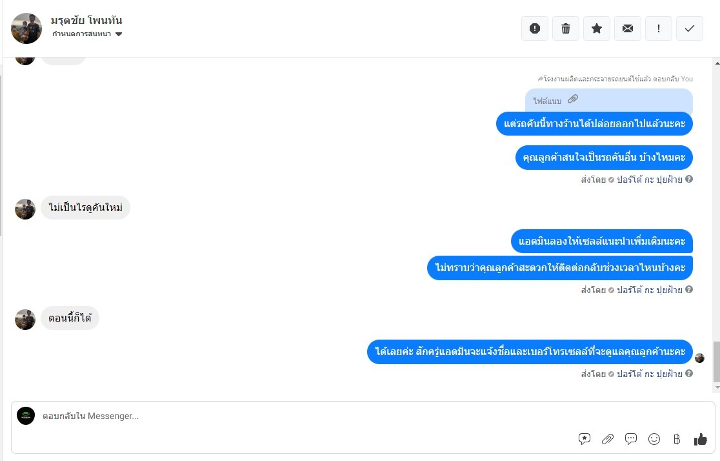Click the customer's header profile picture
This screenshot has height=461, width=720.
coord(26,28)
